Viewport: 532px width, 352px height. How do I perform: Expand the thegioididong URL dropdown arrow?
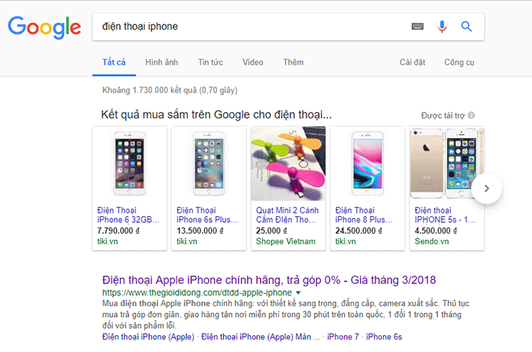299,292
